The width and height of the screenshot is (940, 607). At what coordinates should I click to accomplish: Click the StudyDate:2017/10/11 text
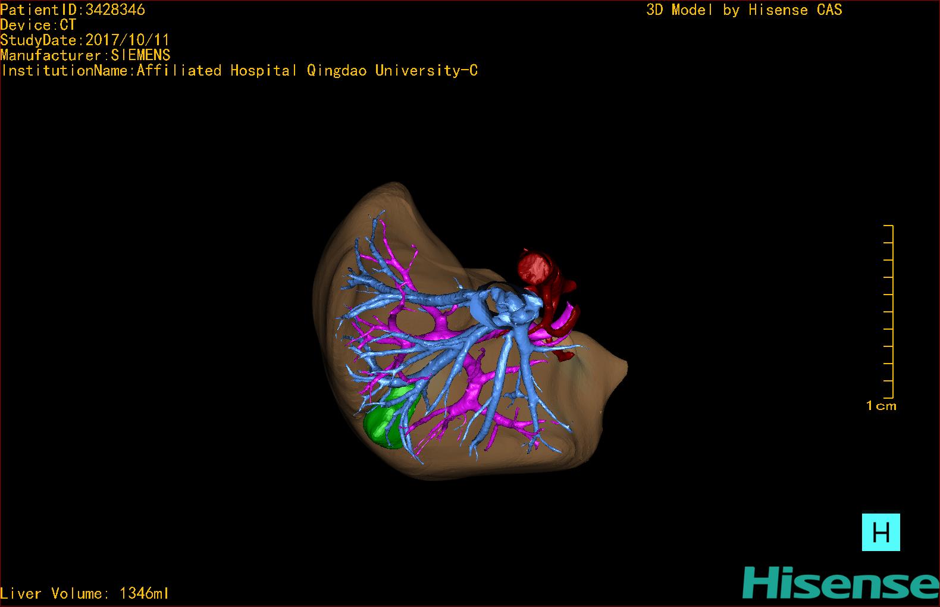click(85, 40)
